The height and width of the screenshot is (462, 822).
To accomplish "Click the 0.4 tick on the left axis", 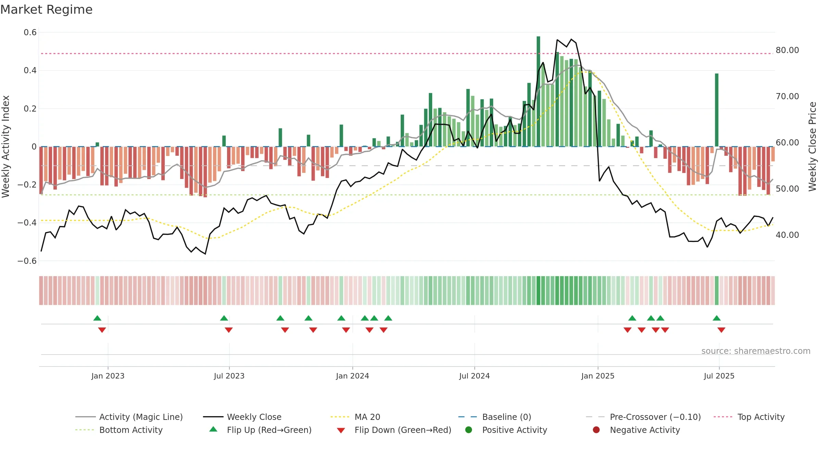I will click(x=30, y=70).
